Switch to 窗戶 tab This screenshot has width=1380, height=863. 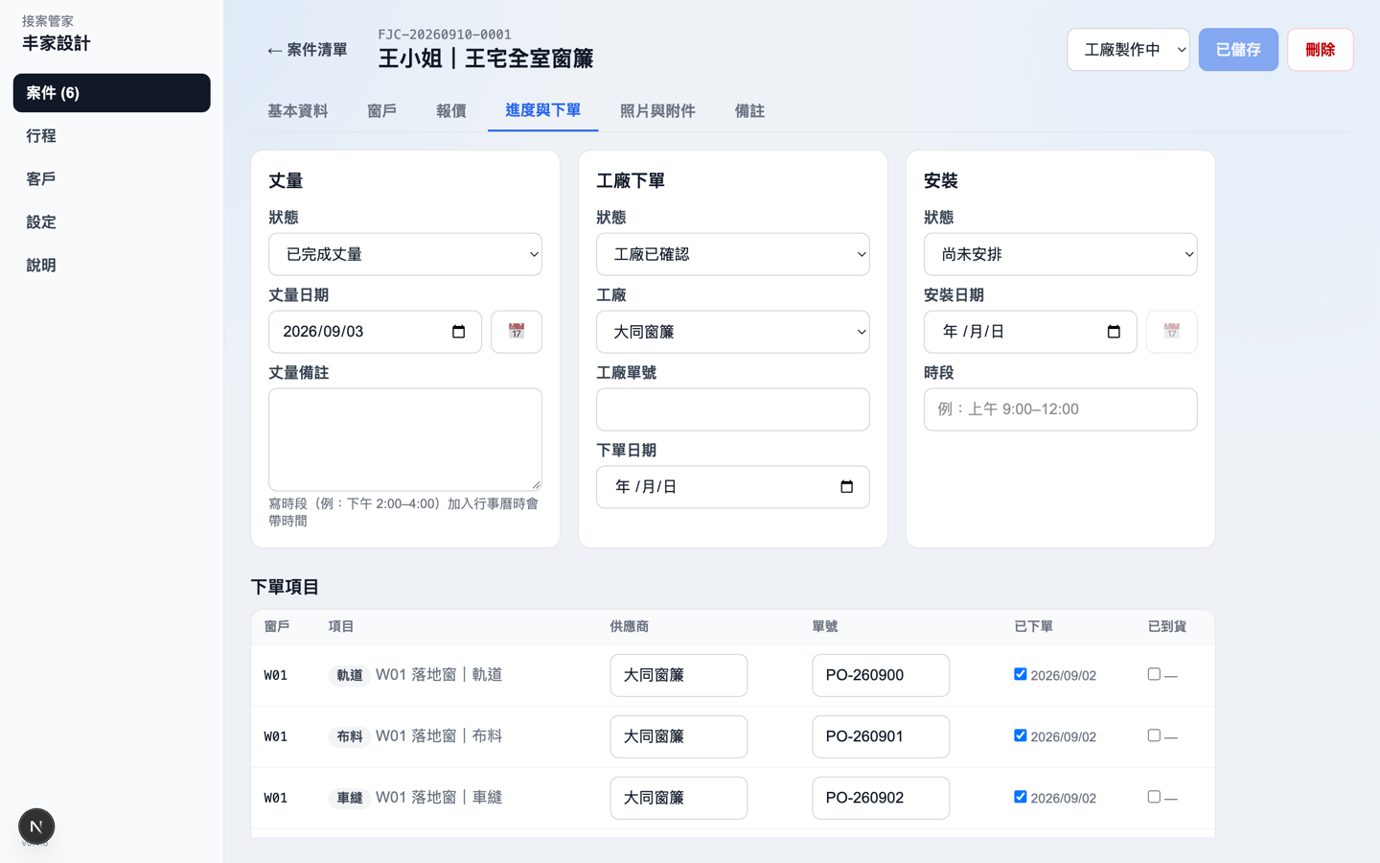click(x=381, y=111)
